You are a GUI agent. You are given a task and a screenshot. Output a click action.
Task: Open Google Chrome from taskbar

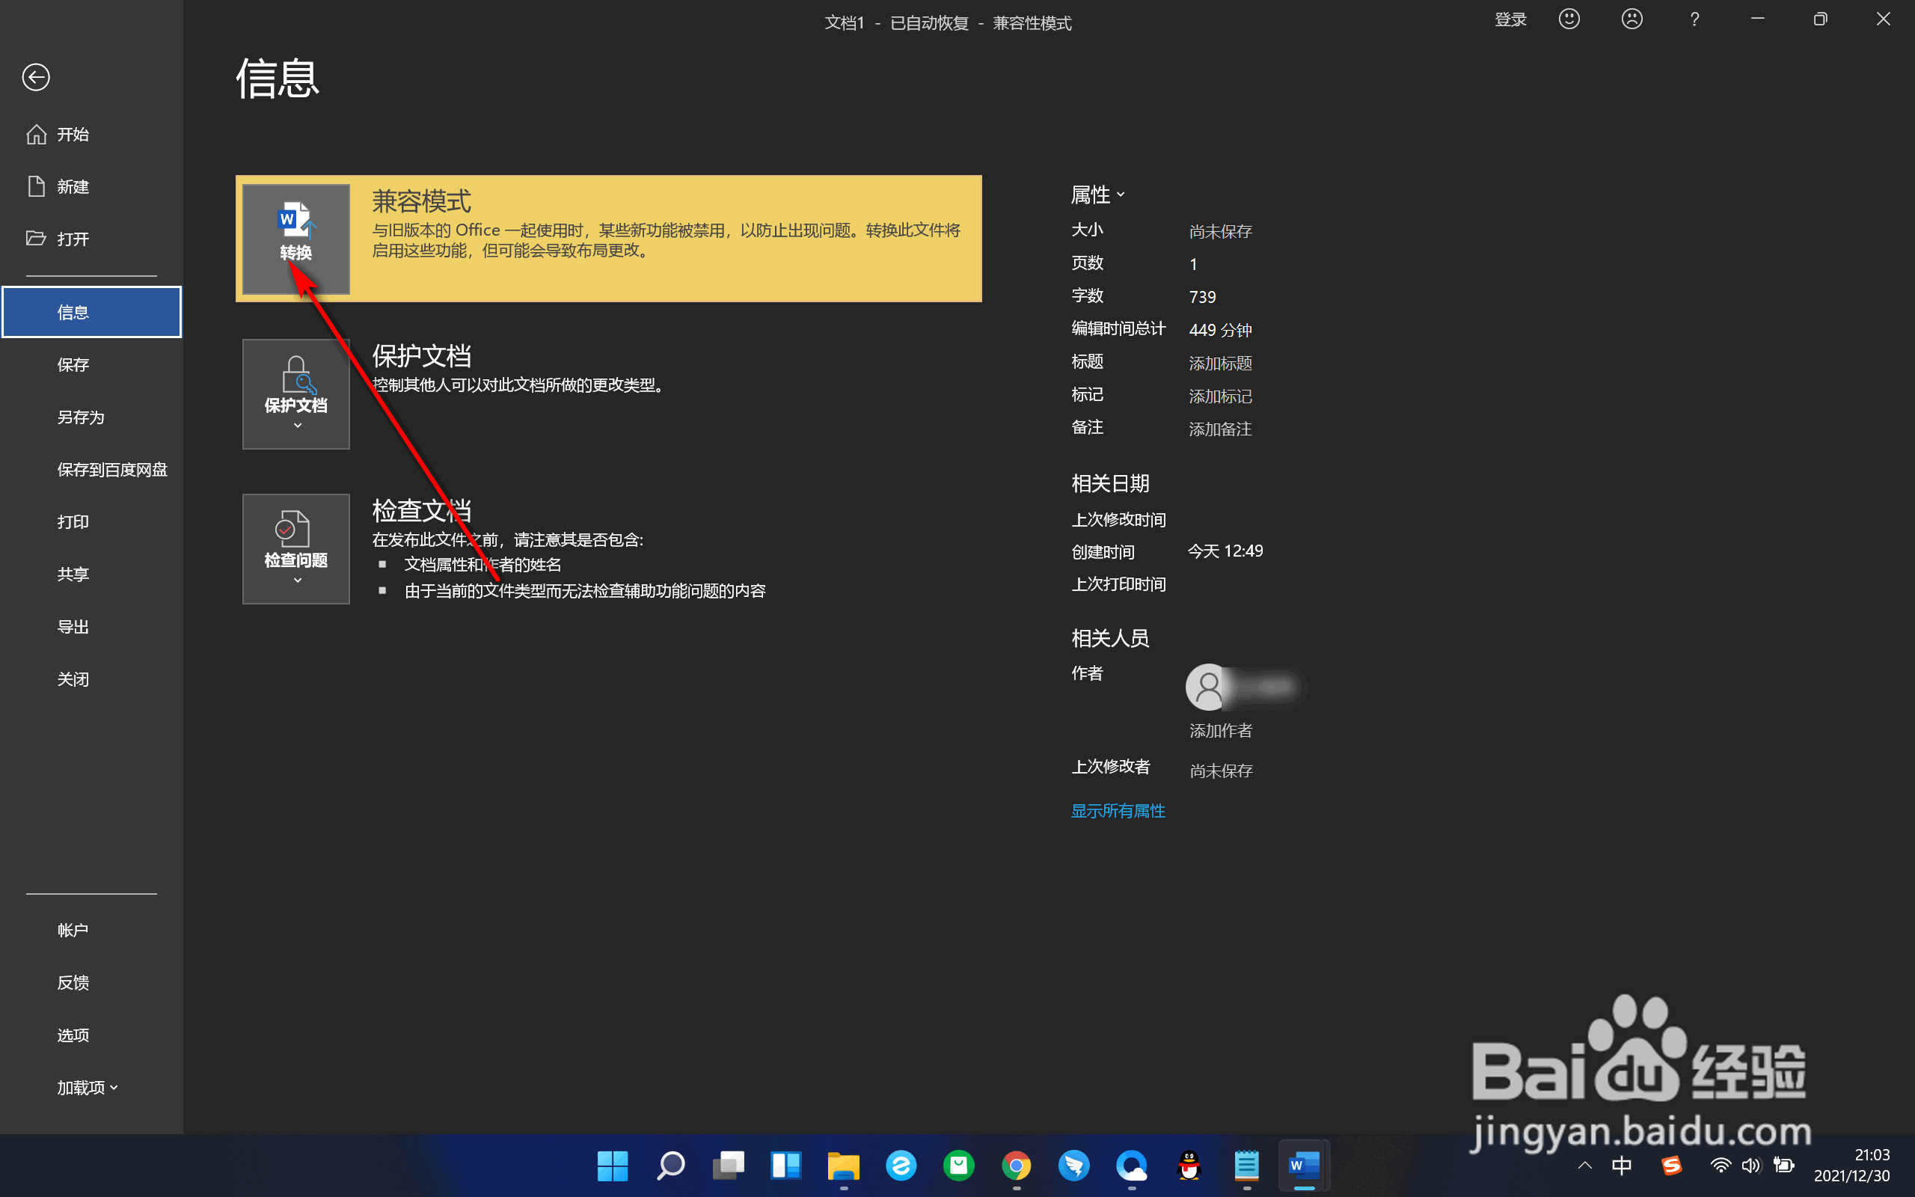1017,1166
